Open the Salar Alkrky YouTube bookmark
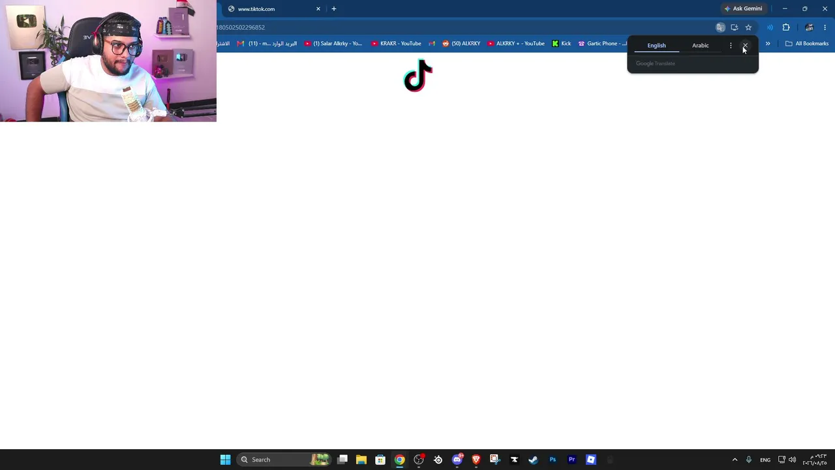The height and width of the screenshot is (470, 835). [x=333, y=44]
